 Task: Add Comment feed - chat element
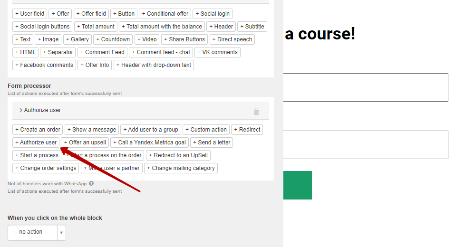[x=161, y=52]
